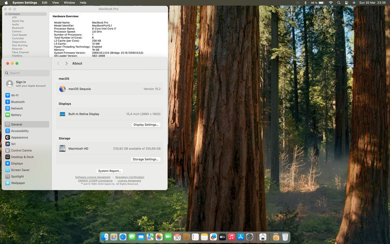390x244 pixels.
Task: Open the View menu
Action: [56, 3]
